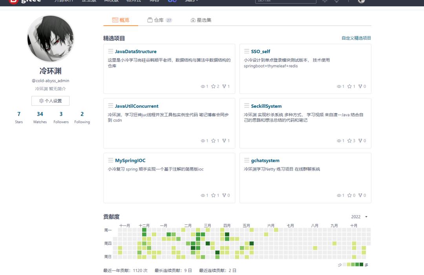
Task: Open the 2022 year dropdown for contributions
Action: (x=359, y=217)
